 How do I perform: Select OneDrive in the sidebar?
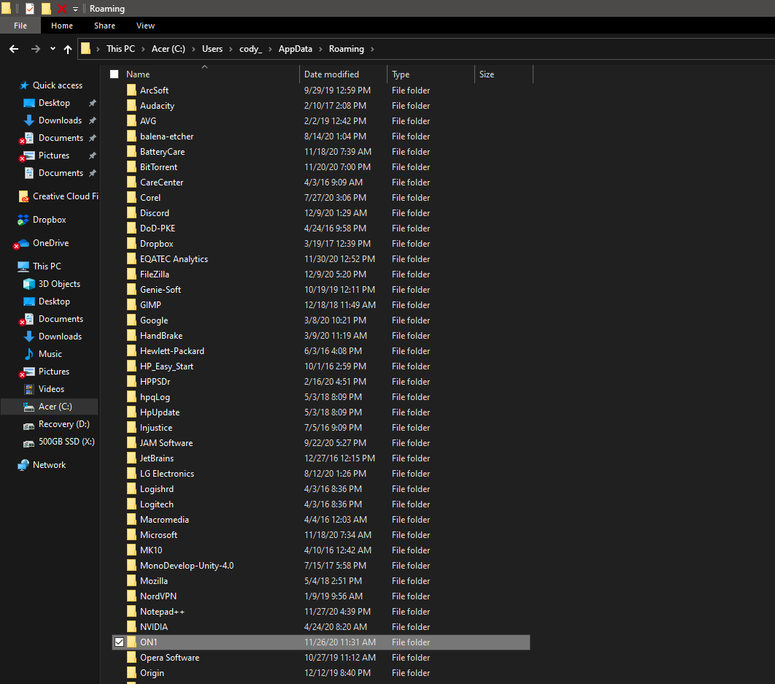[50, 243]
